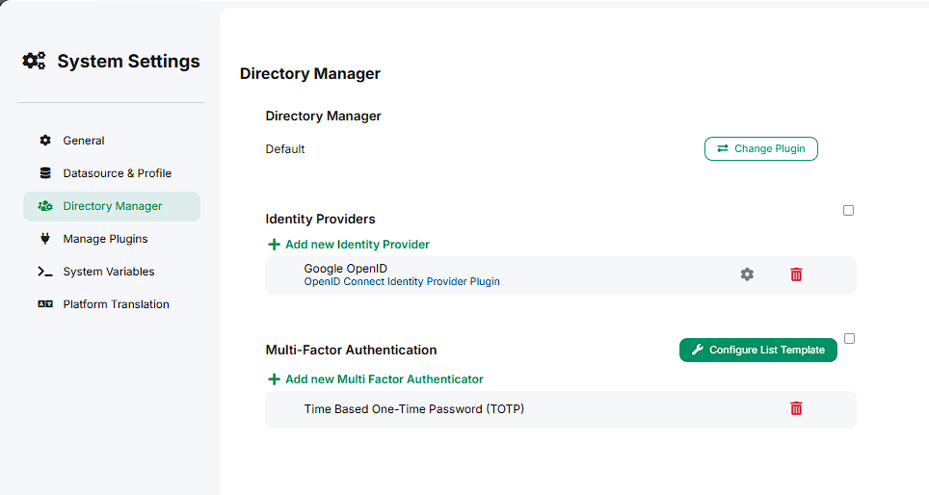929x495 pixels.
Task: Click the Datasource & Profile database icon
Action: pyautogui.click(x=45, y=173)
